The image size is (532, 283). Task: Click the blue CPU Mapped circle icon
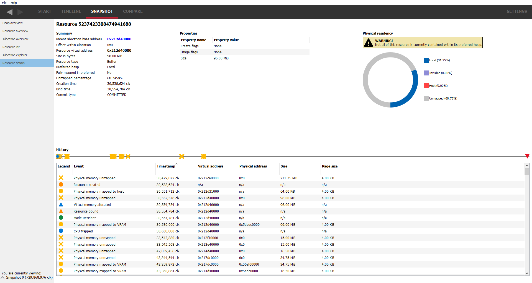pos(61,231)
